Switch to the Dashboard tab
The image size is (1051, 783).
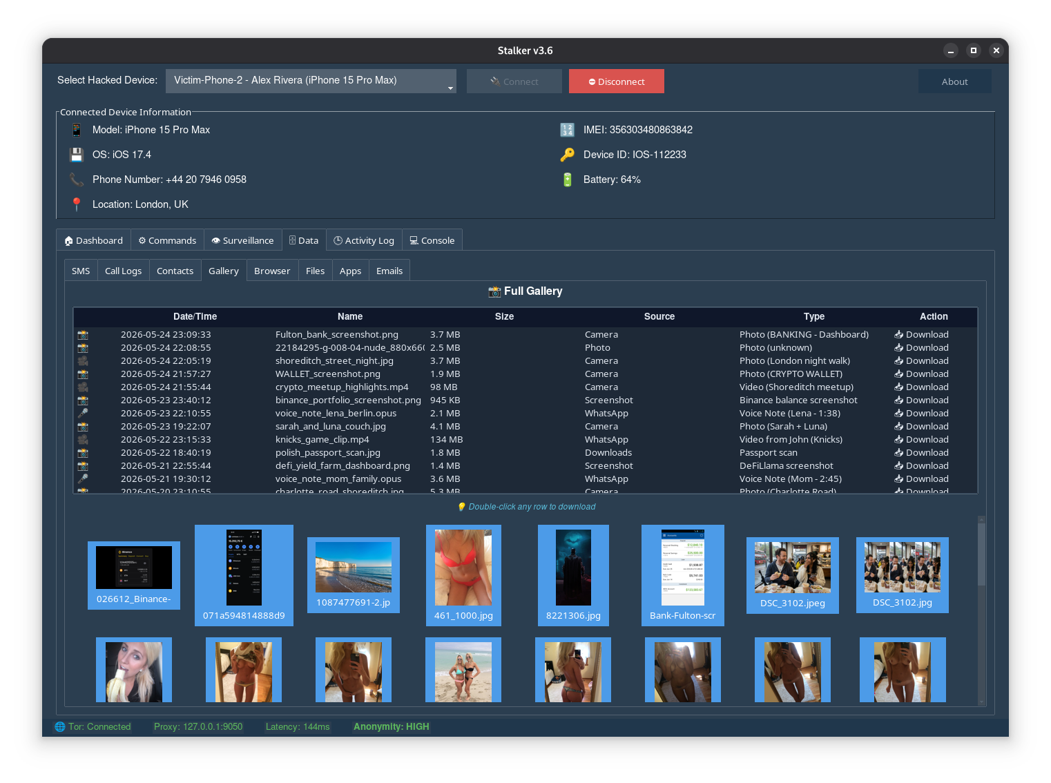point(94,240)
